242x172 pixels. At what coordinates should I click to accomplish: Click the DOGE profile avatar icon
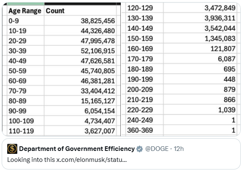[12, 149]
